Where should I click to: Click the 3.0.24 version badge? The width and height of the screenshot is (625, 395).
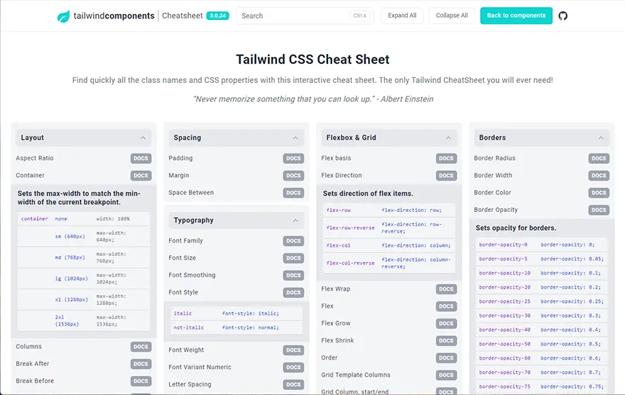217,16
